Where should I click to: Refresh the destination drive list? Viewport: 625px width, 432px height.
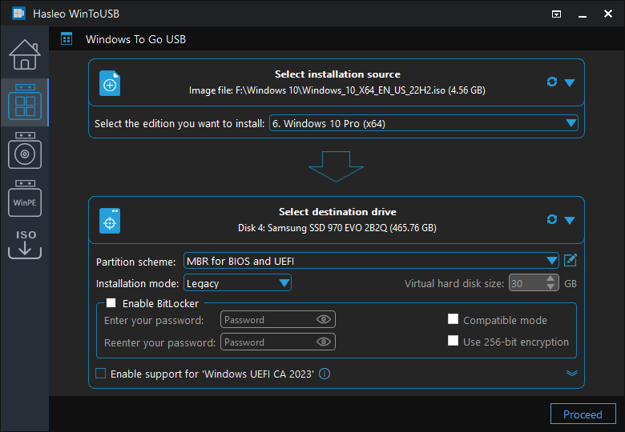coord(551,219)
